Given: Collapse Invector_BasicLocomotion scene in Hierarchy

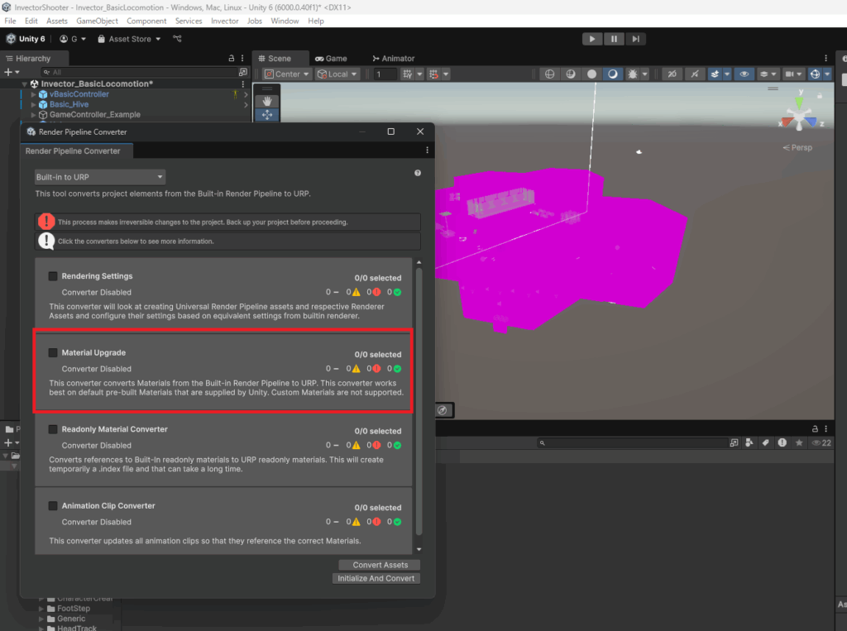Looking at the screenshot, I should pyautogui.click(x=24, y=84).
